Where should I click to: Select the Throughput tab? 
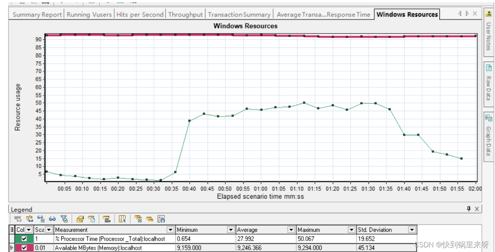(x=186, y=14)
